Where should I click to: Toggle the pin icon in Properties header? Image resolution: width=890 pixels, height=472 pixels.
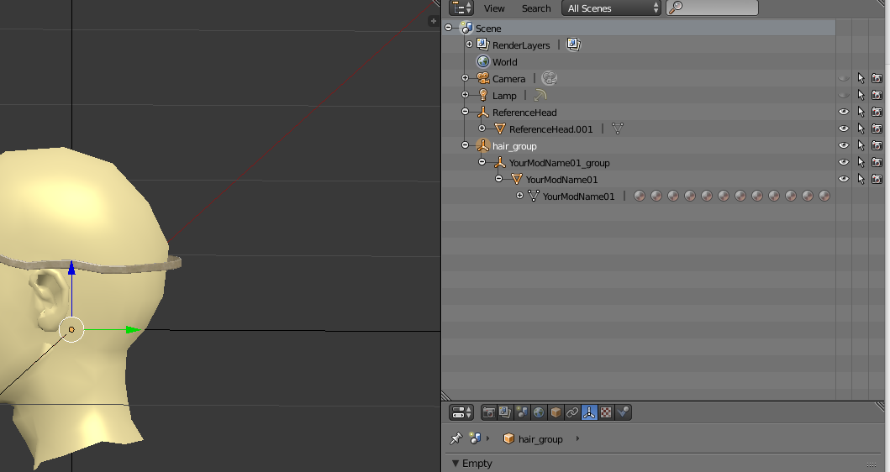[x=456, y=438]
